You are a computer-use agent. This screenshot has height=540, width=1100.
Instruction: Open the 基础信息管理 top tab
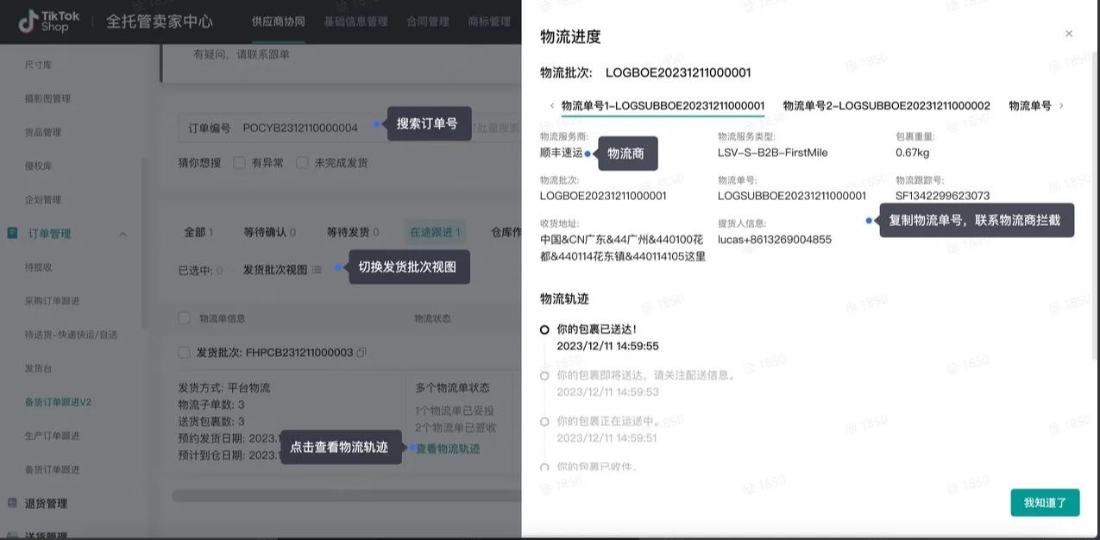coord(355,22)
